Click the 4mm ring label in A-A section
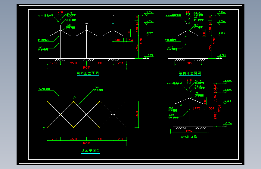This screenshot has width=261, height=169. 174,84
